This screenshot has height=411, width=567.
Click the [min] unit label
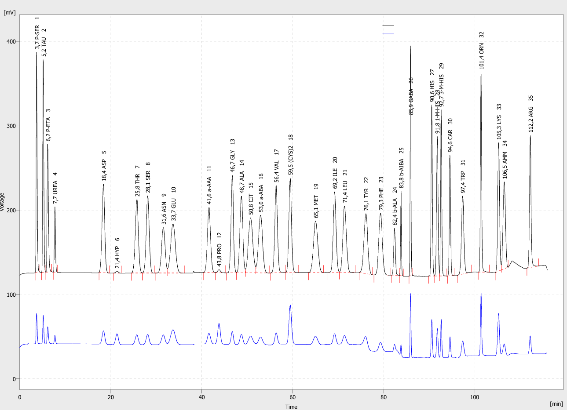pyautogui.click(x=556, y=403)
